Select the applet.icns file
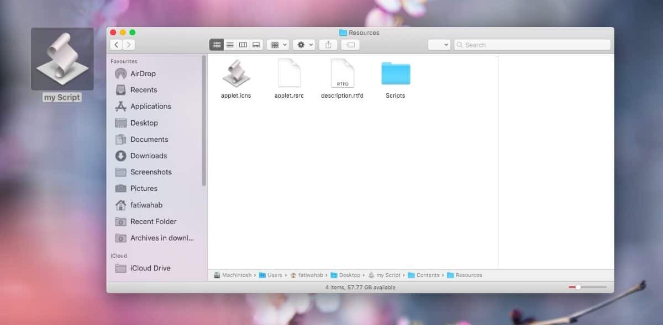This screenshot has width=663, height=325. 236,74
